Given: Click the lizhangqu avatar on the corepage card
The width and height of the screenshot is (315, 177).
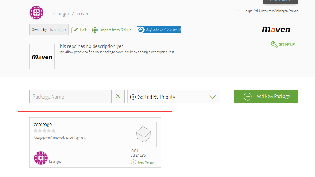Looking at the screenshot, I should point(41,158).
